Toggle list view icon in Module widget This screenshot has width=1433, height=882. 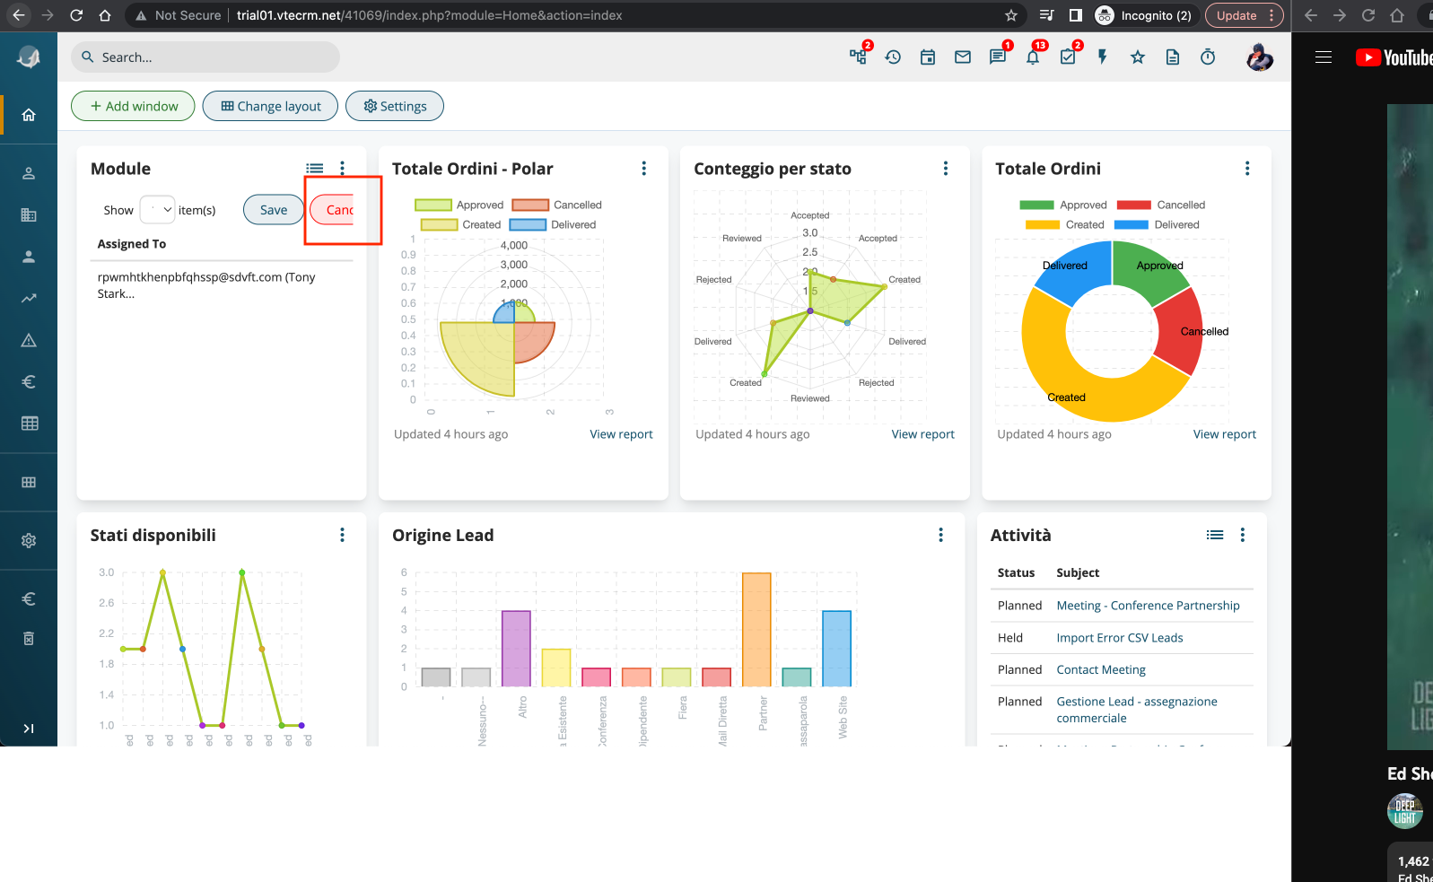(x=315, y=169)
